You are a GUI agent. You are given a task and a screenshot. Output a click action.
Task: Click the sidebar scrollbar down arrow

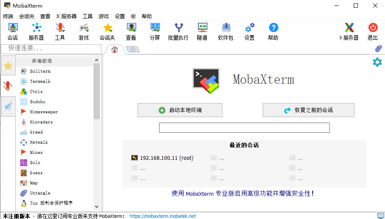tap(96, 207)
